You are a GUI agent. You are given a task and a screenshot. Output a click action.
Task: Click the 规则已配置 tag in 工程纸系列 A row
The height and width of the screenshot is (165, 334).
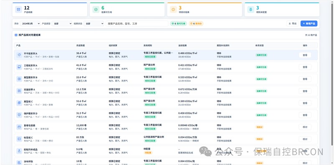[150, 69]
